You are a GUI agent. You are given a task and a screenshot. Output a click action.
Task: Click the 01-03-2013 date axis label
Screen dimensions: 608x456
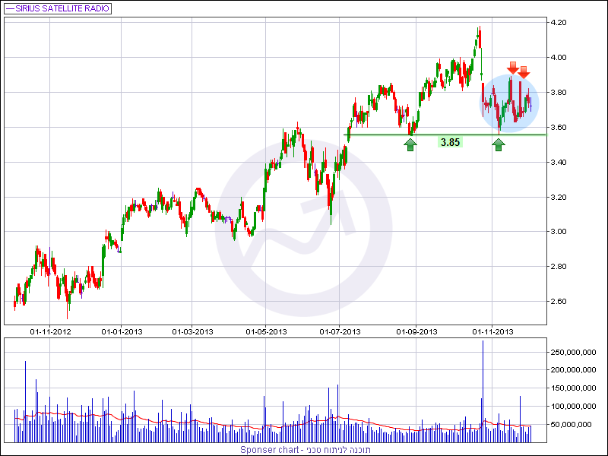pyautogui.click(x=192, y=332)
